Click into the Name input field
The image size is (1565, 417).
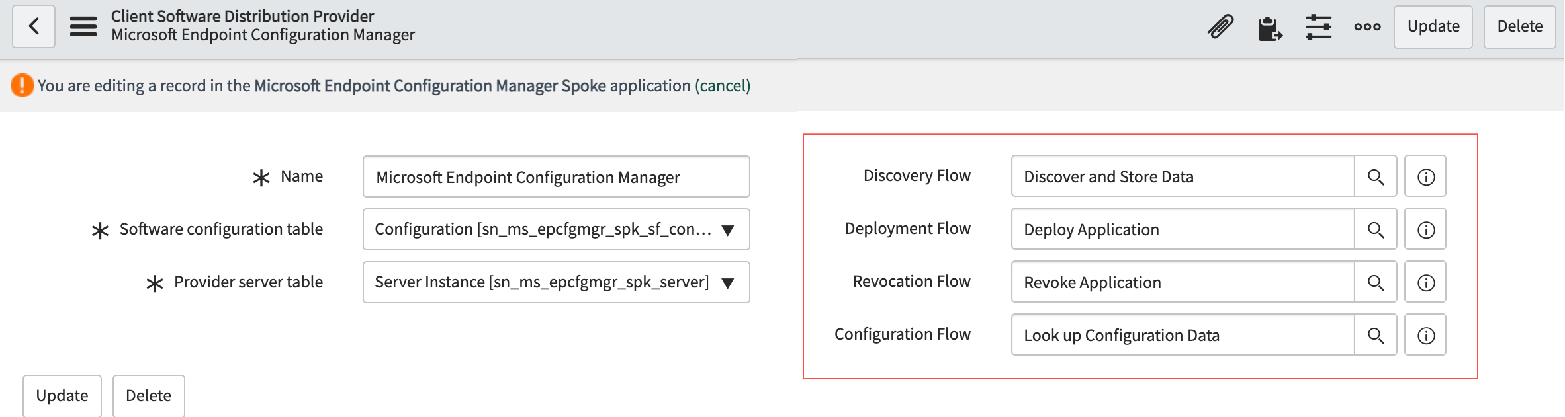[x=556, y=176]
